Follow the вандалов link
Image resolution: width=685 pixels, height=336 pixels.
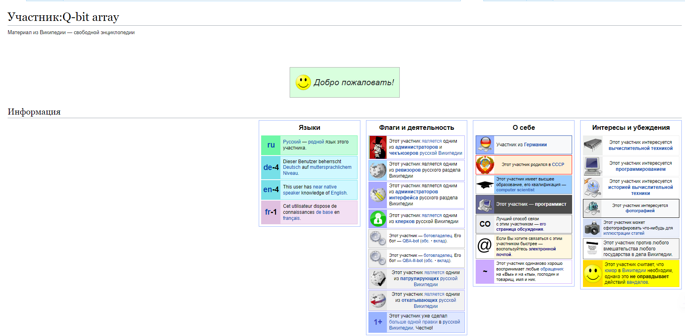tap(637, 282)
